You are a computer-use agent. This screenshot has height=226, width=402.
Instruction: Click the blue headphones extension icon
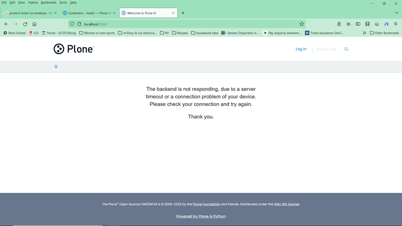pos(386,24)
